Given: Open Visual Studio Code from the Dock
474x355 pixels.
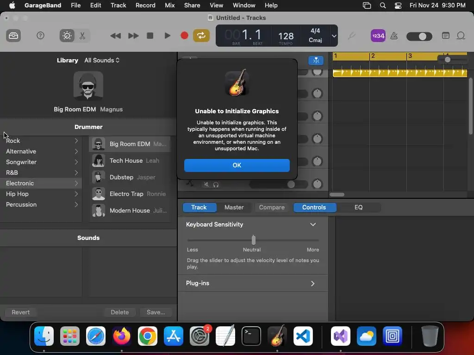Looking at the screenshot, I should tap(303, 336).
